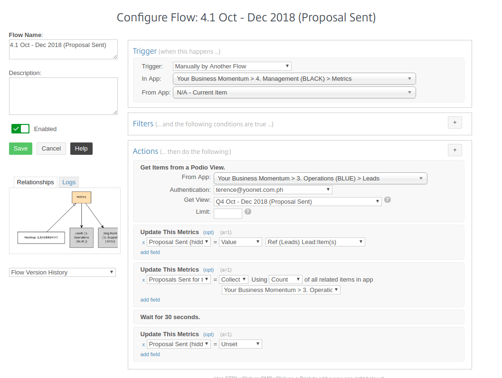
Task: Remove Proposal Sent Value field row
Action: coord(143,242)
